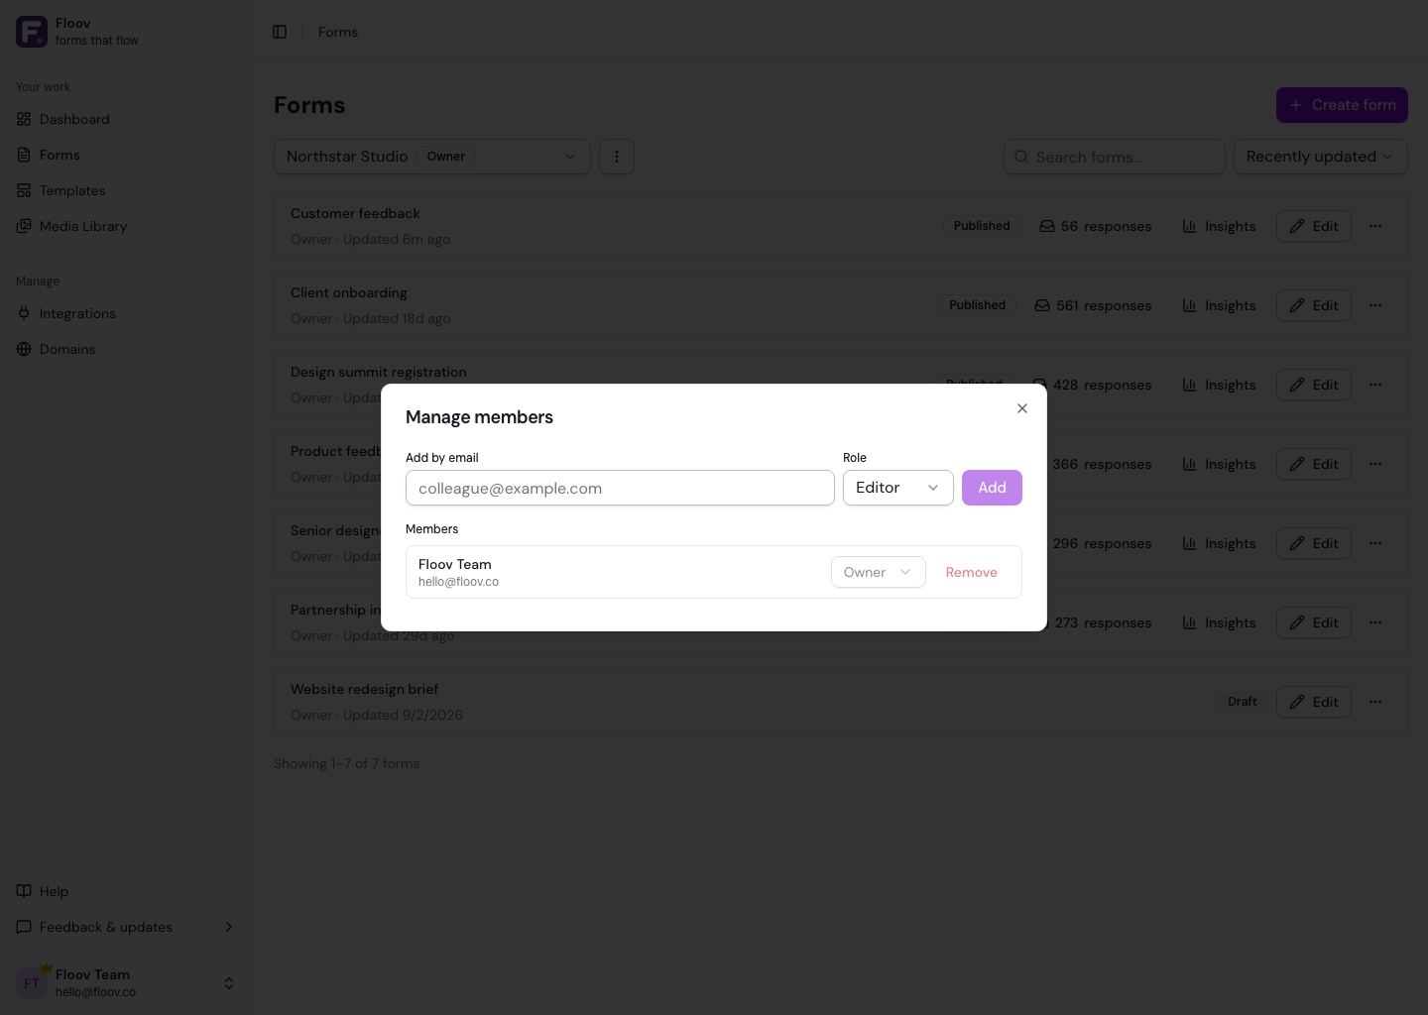This screenshot has height=1015, width=1428.
Task: Open Help in the sidebar
Action: click(x=127, y=891)
